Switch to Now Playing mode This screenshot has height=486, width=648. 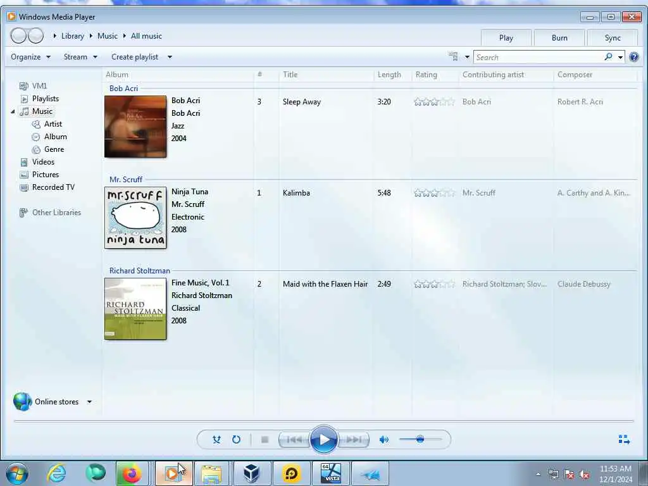[624, 439]
